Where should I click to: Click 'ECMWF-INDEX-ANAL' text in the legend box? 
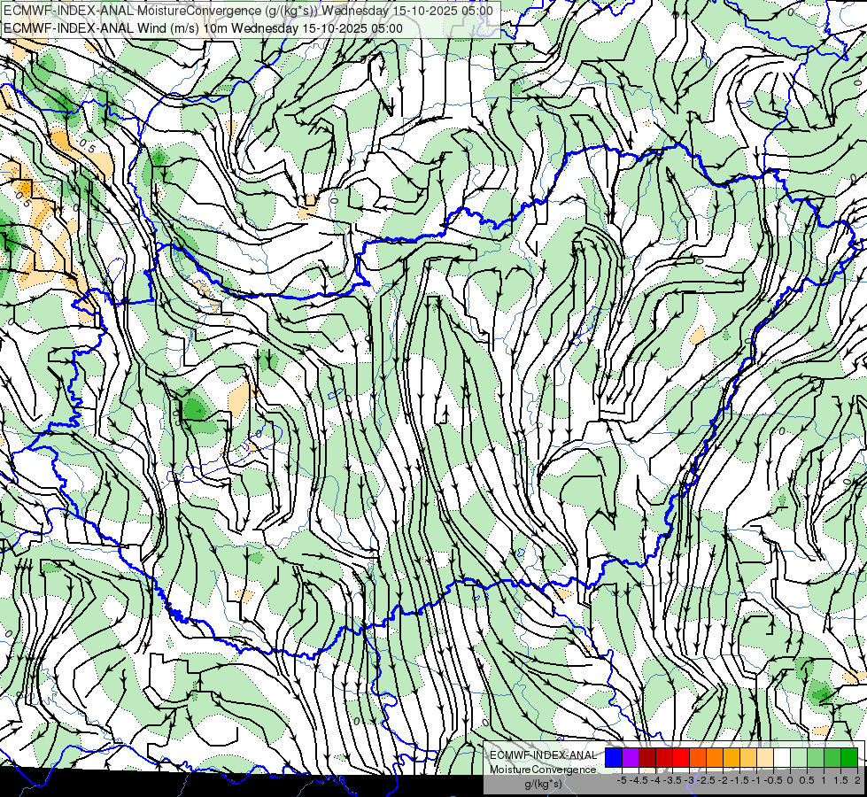tap(544, 755)
